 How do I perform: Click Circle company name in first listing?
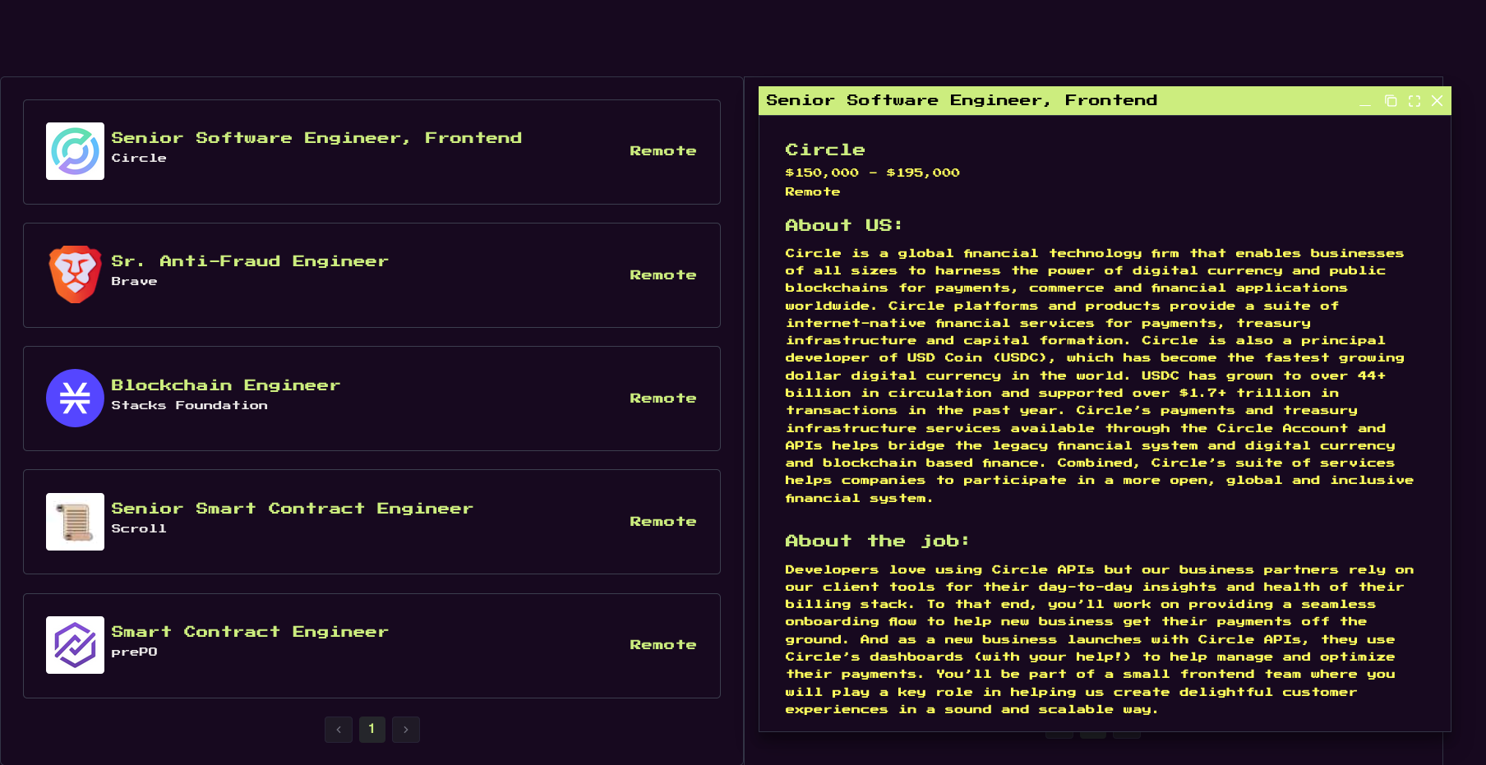pyautogui.click(x=139, y=158)
